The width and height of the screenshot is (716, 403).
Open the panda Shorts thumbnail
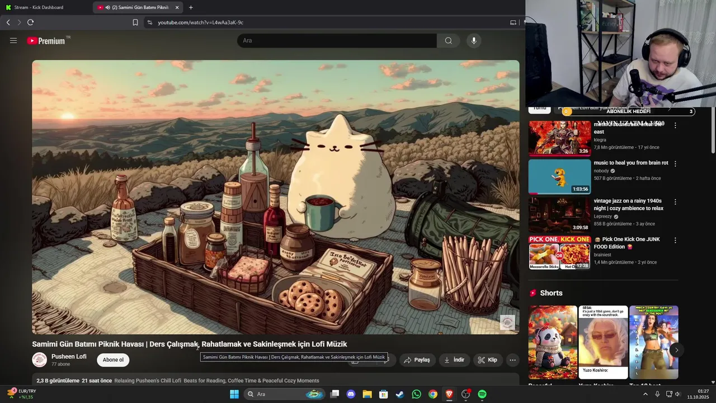(553, 342)
